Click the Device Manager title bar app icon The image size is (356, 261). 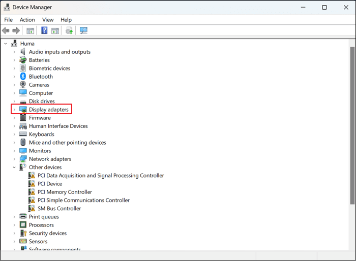pos(7,7)
